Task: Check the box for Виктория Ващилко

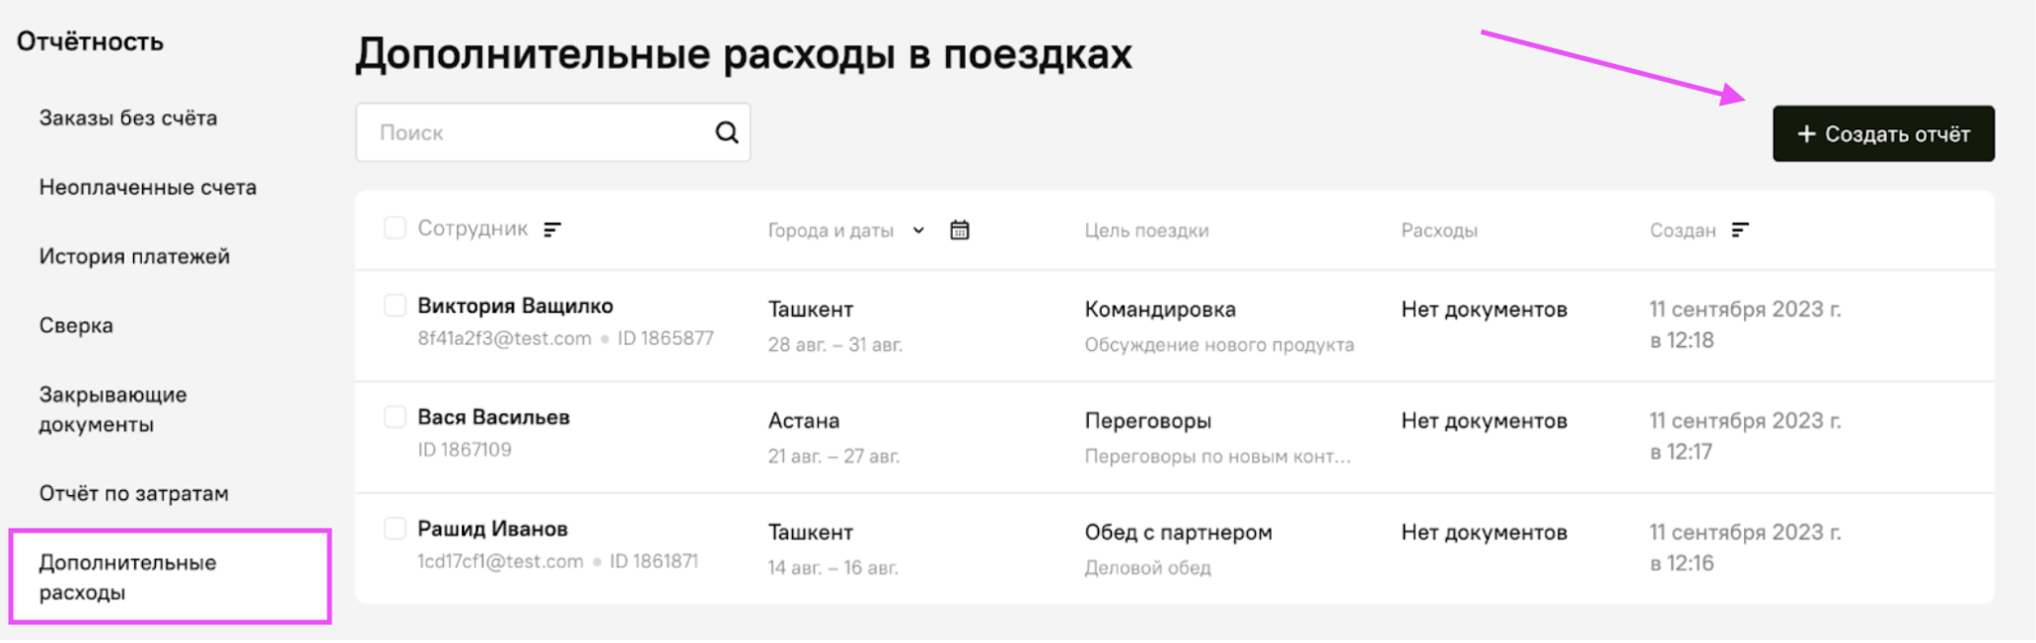Action: click(395, 306)
